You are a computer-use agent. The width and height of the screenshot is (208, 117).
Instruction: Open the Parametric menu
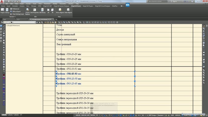63,4
